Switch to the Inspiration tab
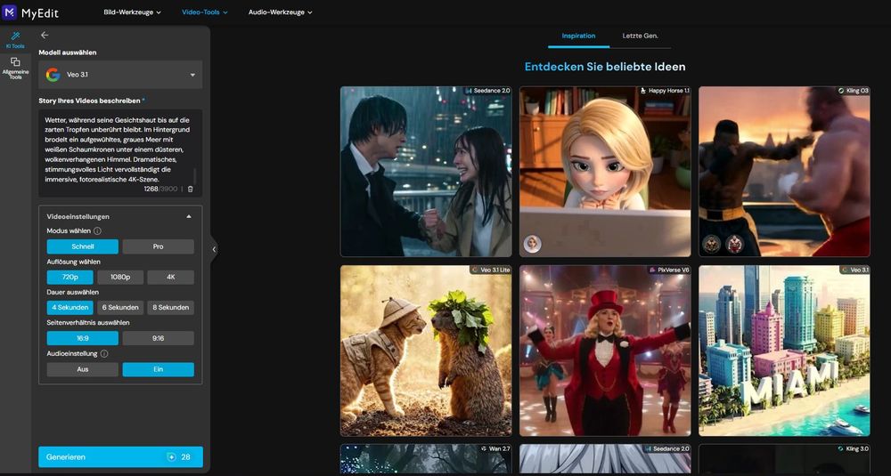 tap(578, 36)
